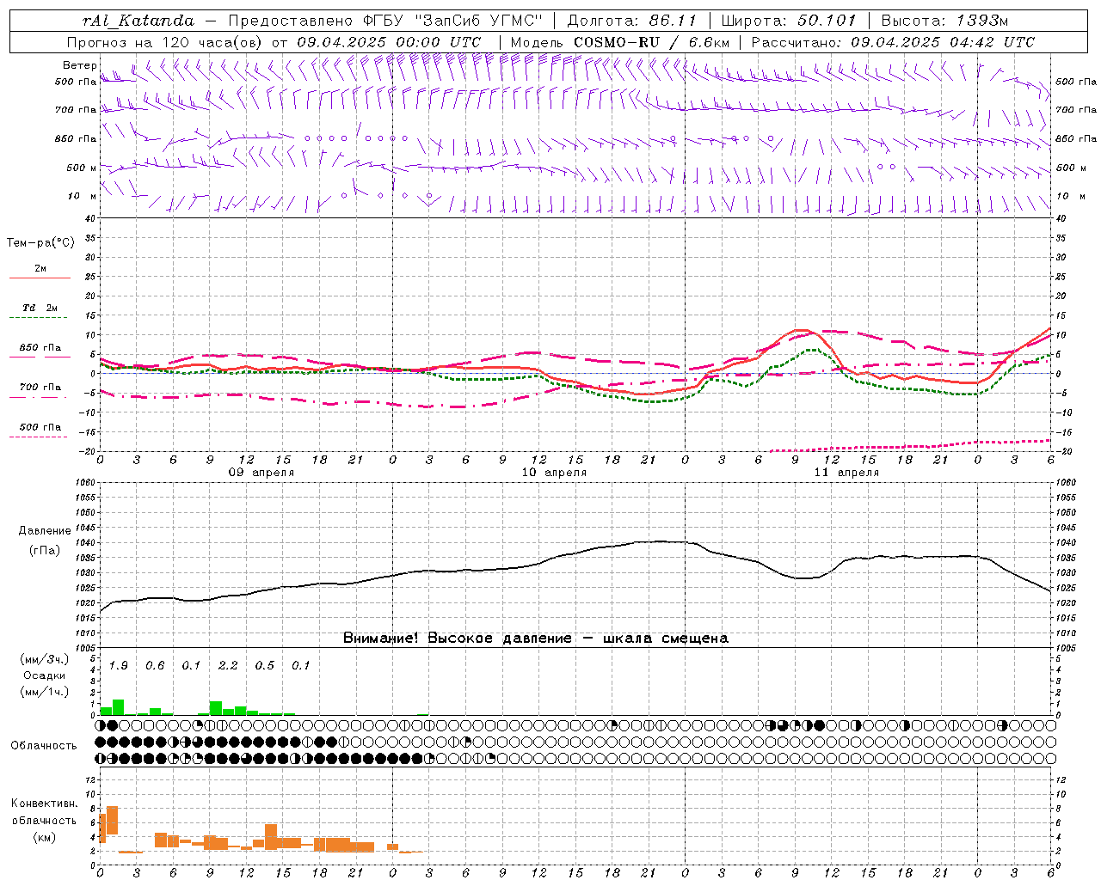Click the 2.2 precipitation total

pyautogui.click(x=228, y=665)
